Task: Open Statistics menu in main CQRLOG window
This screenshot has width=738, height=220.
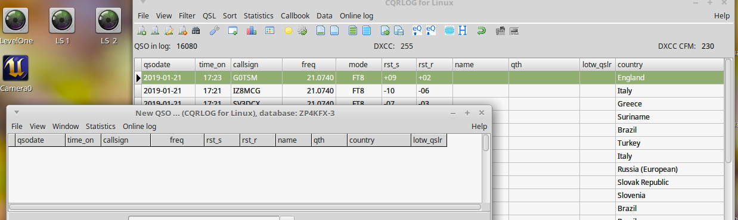Action: pos(259,16)
